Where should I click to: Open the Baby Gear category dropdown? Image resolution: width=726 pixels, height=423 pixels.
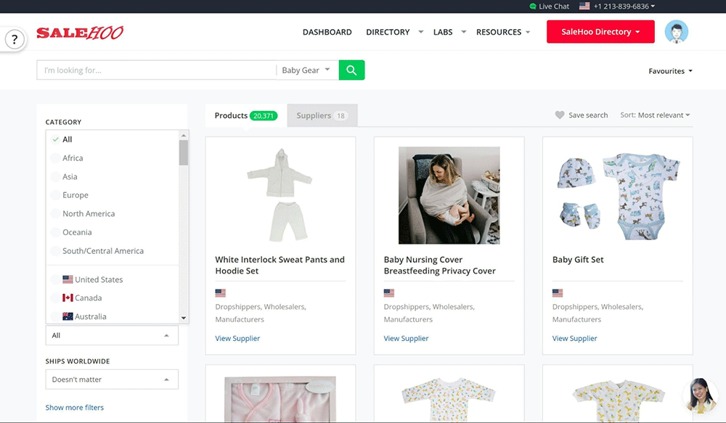pos(306,70)
